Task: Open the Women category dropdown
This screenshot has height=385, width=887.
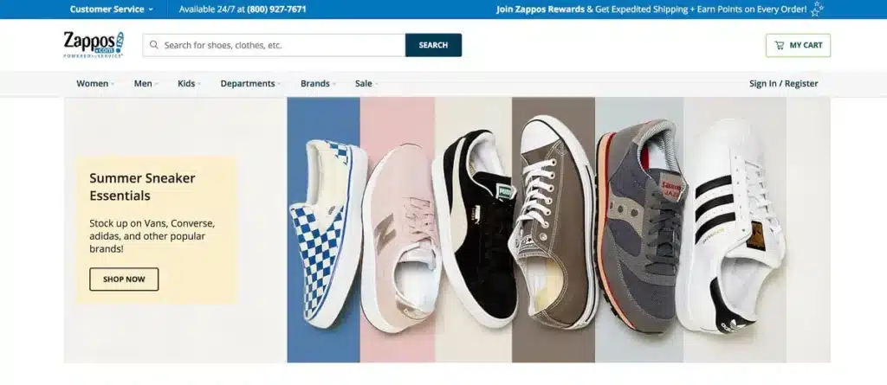Action: pyautogui.click(x=94, y=84)
